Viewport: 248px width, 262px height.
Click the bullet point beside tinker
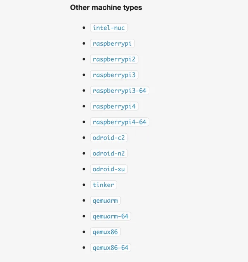[x=84, y=185]
